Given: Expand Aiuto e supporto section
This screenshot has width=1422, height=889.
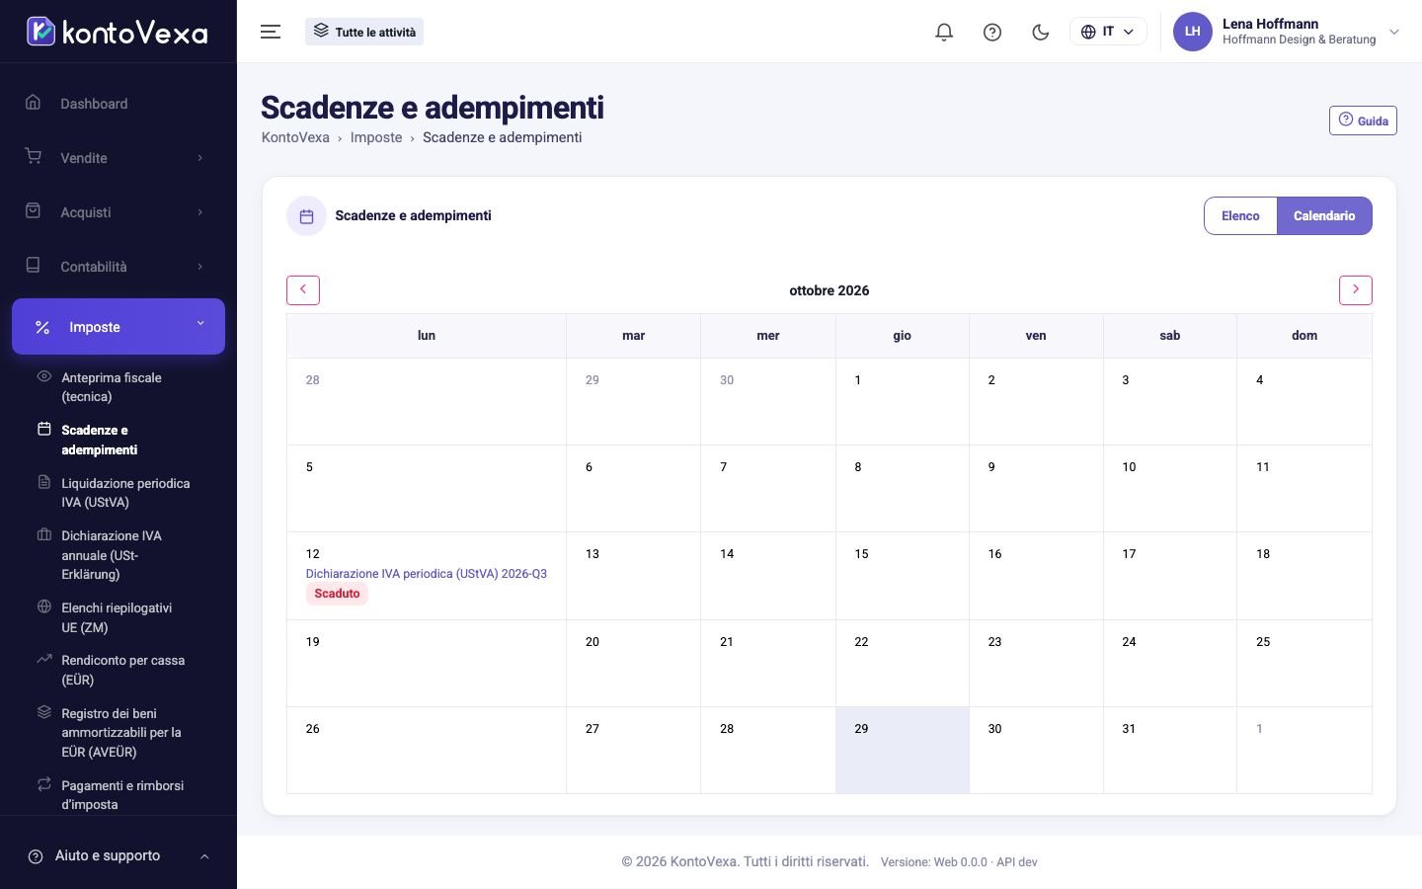Looking at the screenshot, I should (118, 856).
